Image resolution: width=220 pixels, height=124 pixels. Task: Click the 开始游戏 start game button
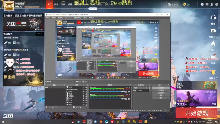[196, 113]
